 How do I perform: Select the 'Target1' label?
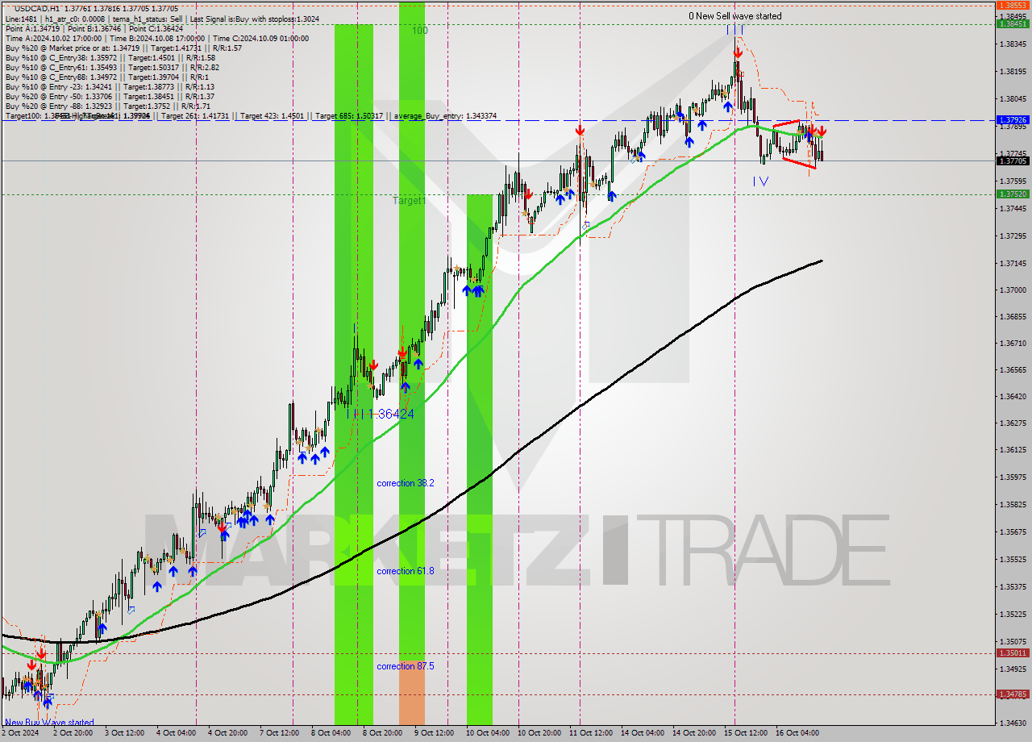410,200
